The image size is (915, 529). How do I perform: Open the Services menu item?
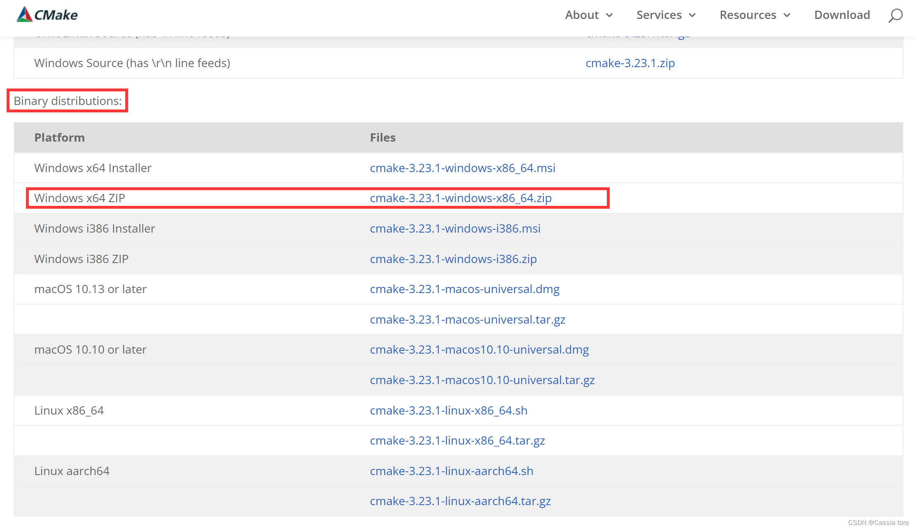tap(659, 15)
